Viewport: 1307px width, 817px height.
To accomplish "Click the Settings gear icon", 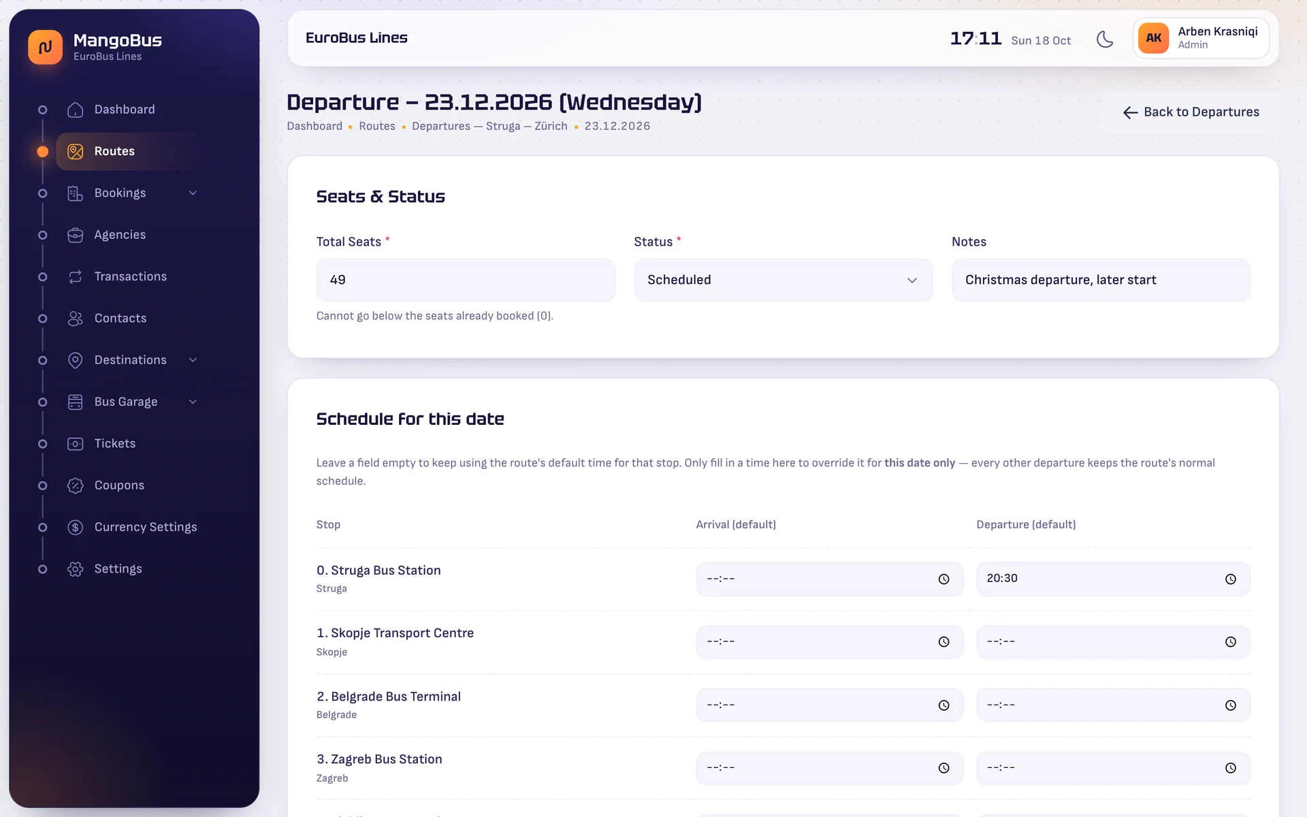I will pos(76,569).
